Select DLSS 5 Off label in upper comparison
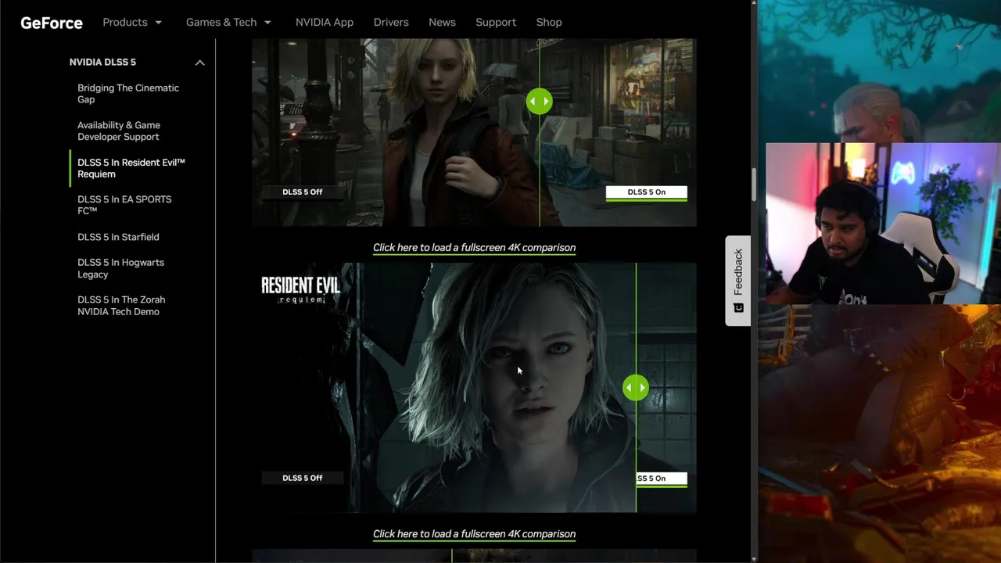The height and width of the screenshot is (563, 1001). [x=303, y=192]
